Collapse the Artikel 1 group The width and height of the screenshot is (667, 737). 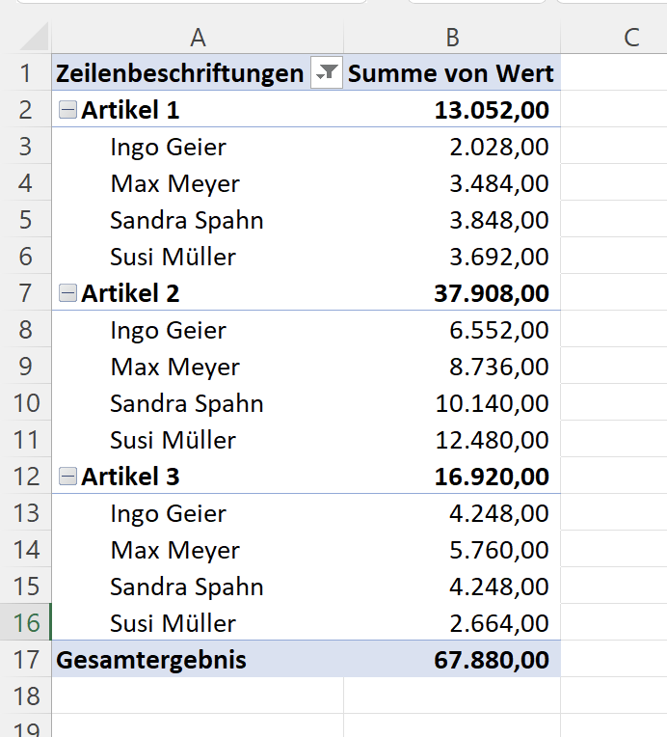pyautogui.click(x=67, y=111)
